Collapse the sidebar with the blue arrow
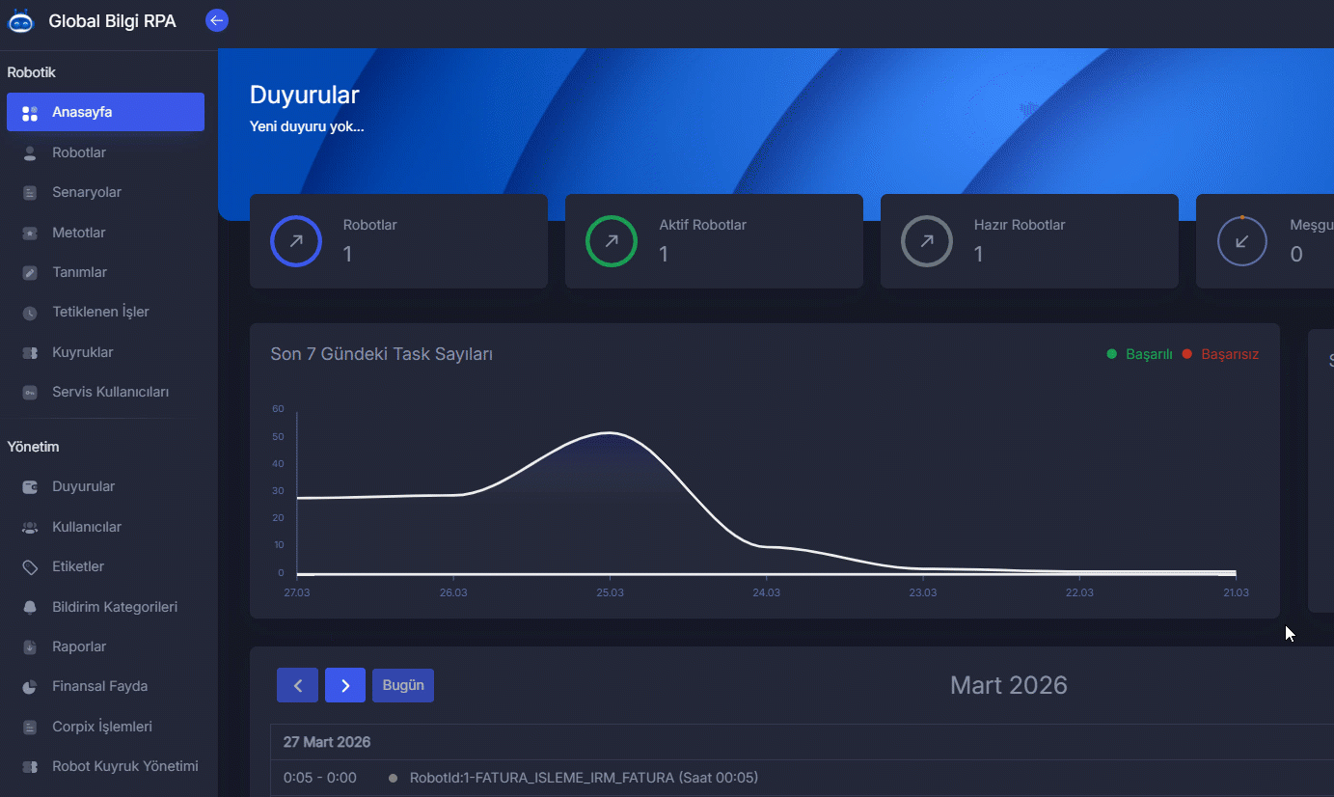Image resolution: width=1334 pixels, height=797 pixels. click(x=216, y=19)
